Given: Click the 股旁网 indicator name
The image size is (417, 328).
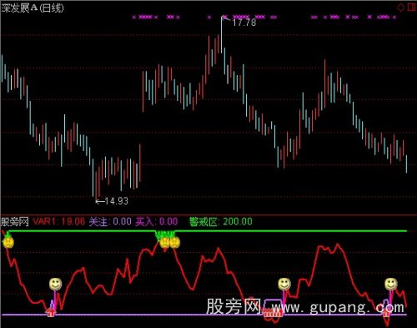Looking at the screenshot, I should click(15, 222).
